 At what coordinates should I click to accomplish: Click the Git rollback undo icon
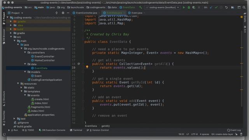click(x=226, y=7)
